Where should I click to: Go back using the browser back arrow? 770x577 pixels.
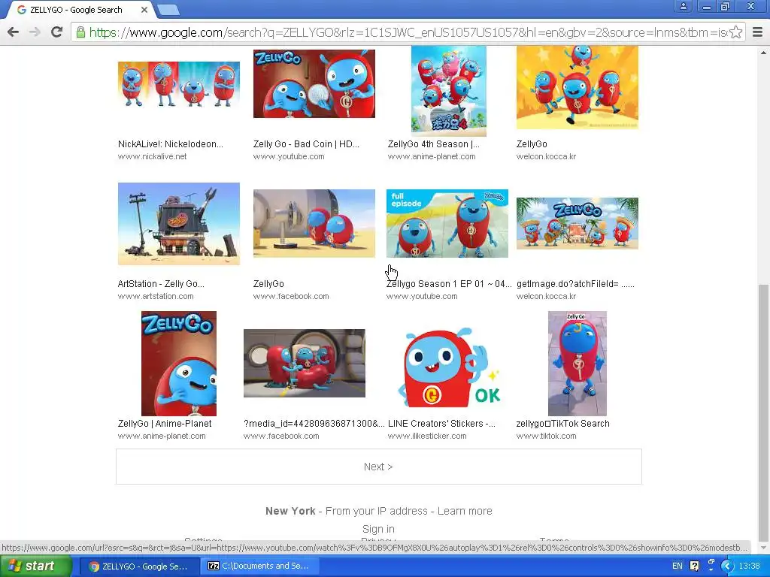[x=14, y=32]
